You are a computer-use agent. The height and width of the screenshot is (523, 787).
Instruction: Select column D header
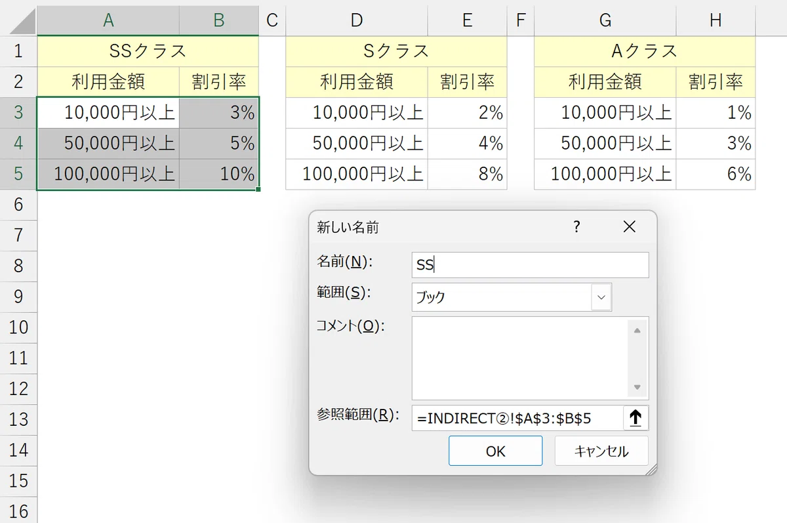tap(357, 20)
